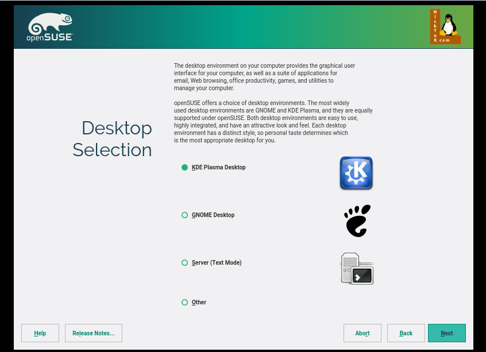486x352 pixels.
Task: Go to previous step with Back
Action: click(x=406, y=333)
